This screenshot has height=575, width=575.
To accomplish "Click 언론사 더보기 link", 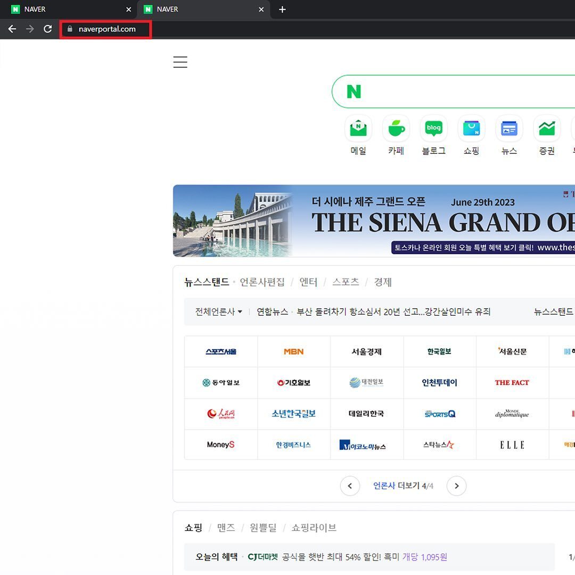I will (396, 486).
